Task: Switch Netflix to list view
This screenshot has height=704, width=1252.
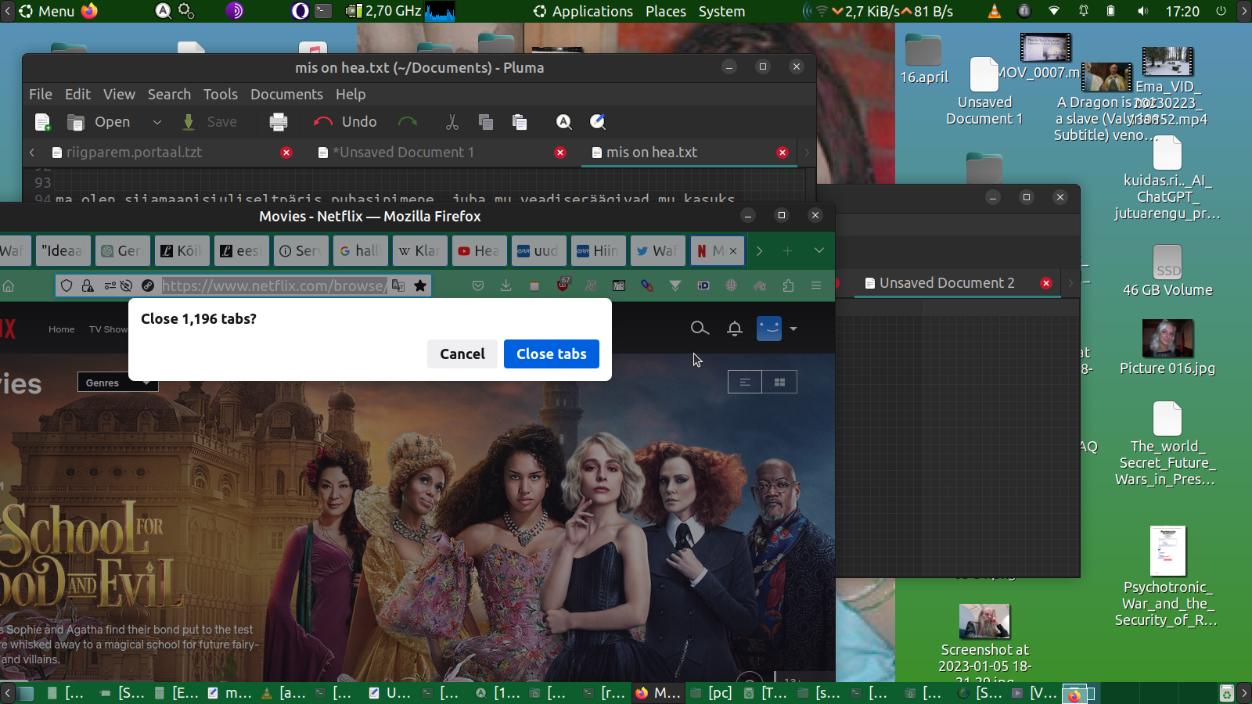Action: coord(745,382)
